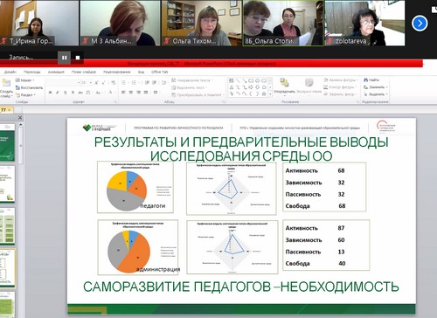Pause the Zoom recording

click(65, 58)
